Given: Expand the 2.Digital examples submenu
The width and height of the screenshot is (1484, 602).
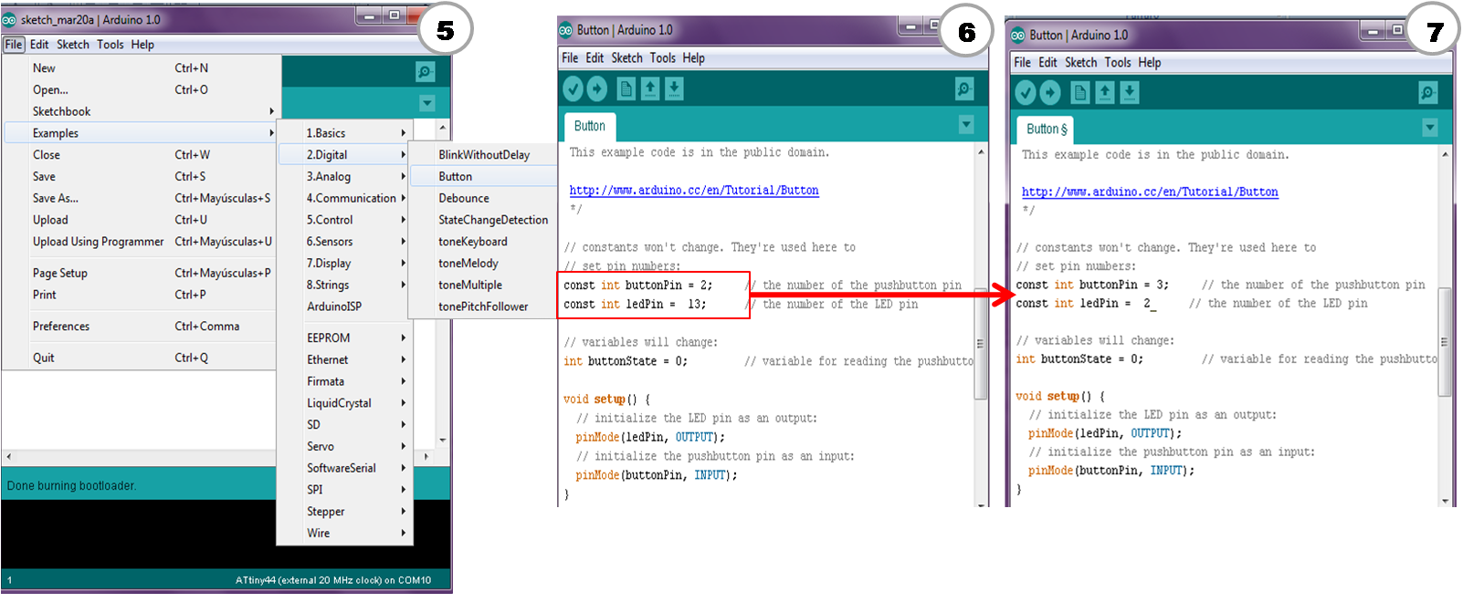Looking at the screenshot, I should tap(346, 155).
